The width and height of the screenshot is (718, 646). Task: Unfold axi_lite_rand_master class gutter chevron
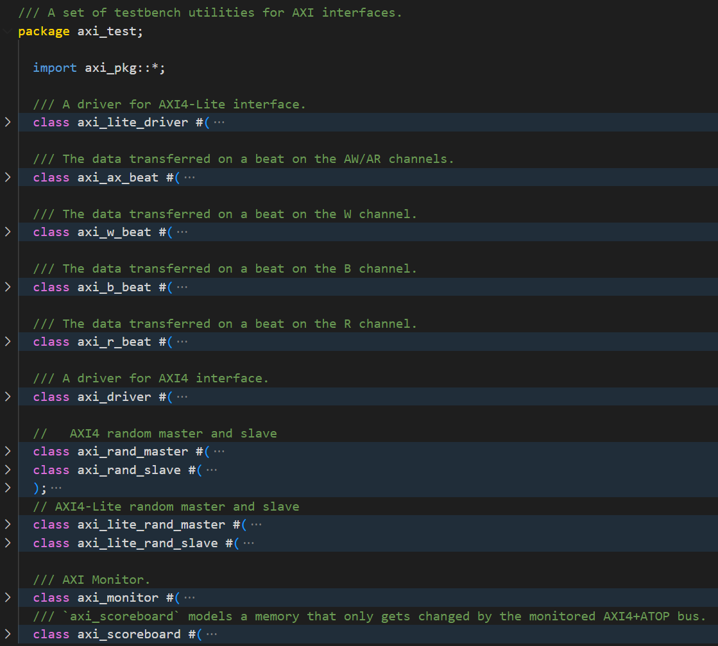click(8, 524)
